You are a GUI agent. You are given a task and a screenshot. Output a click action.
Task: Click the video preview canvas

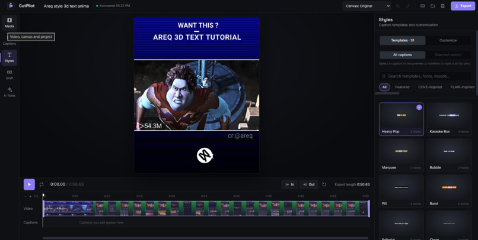point(197,95)
